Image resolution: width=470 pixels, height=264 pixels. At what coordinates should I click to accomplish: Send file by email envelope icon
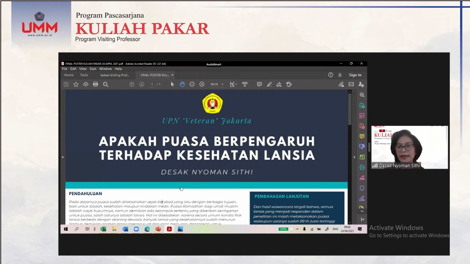pyautogui.click(x=351, y=85)
